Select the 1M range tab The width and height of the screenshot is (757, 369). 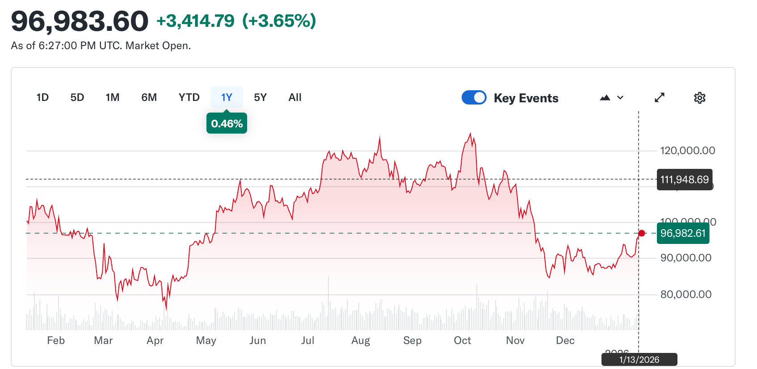tap(113, 97)
